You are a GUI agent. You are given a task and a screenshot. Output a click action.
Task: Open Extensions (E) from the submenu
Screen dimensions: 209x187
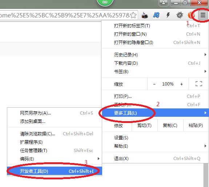coord(55,142)
